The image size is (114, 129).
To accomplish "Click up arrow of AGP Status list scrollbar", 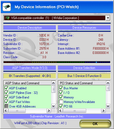I will (54, 83).
